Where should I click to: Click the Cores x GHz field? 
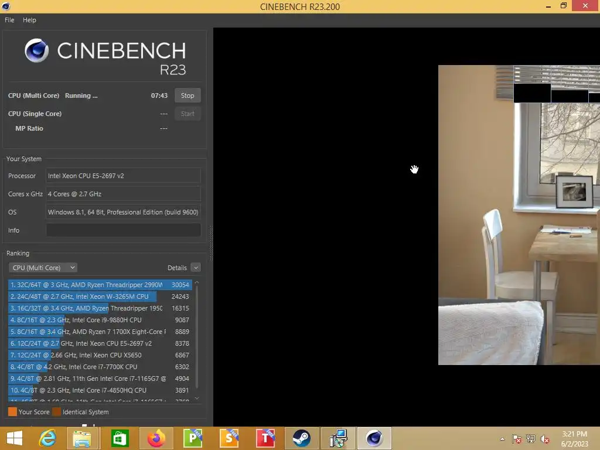point(123,194)
